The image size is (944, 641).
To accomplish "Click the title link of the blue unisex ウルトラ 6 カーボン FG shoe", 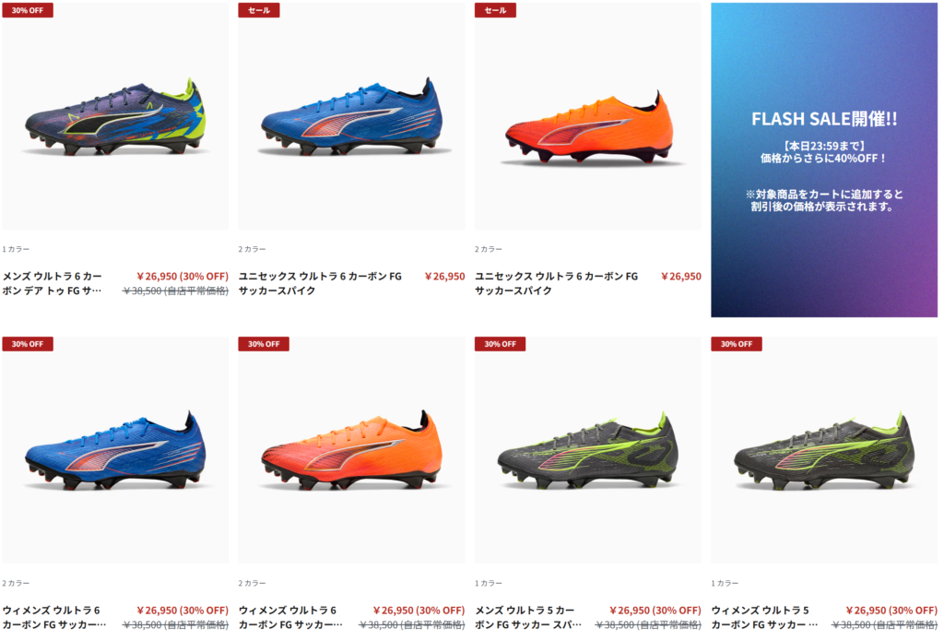I will 320,283.
